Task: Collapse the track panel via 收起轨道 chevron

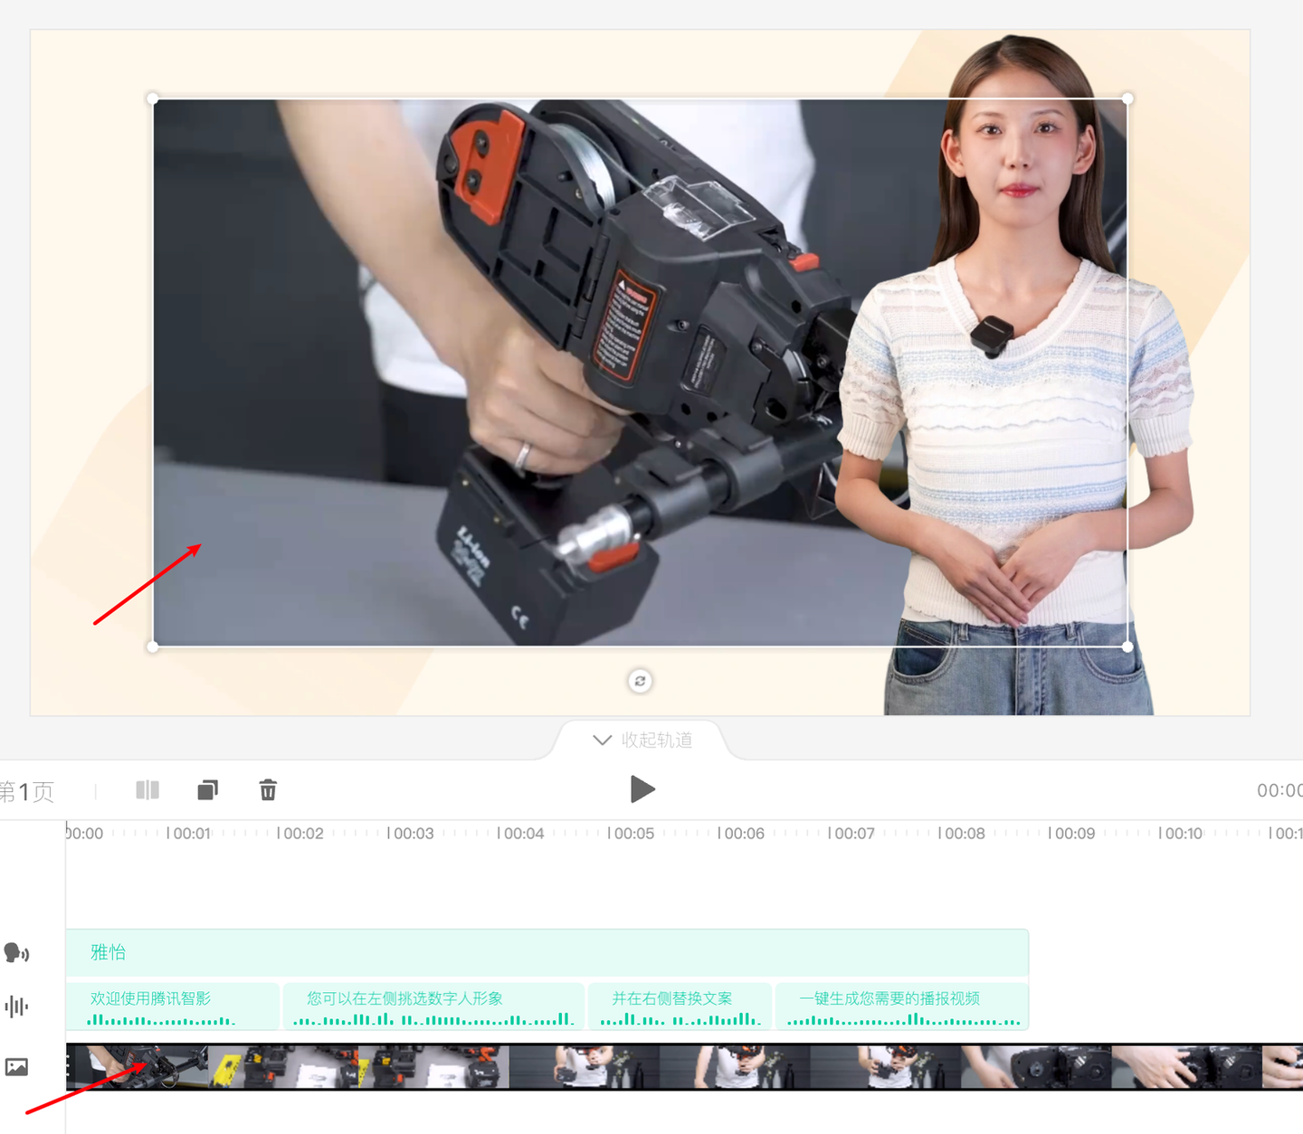Action: point(602,740)
